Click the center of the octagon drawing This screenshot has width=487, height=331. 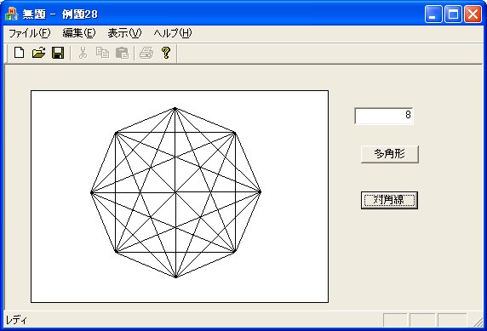(x=175, y=192)
